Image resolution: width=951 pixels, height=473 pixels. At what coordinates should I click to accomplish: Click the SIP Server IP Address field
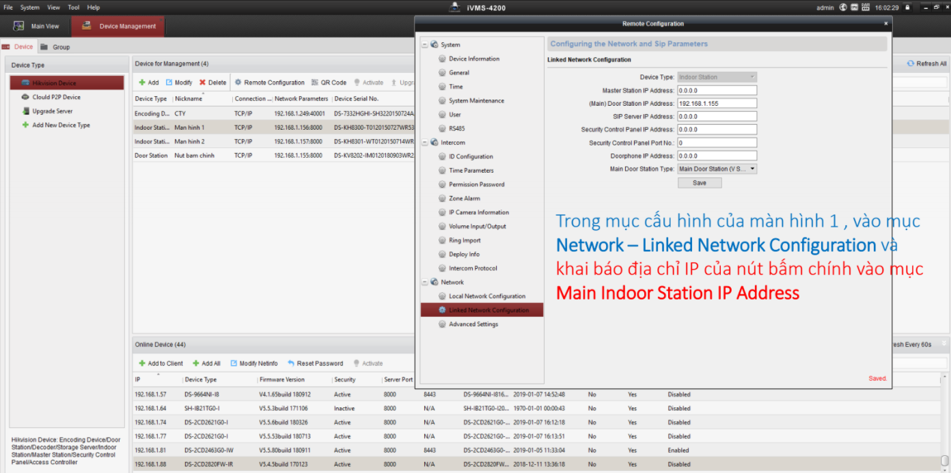pos(717,117)
